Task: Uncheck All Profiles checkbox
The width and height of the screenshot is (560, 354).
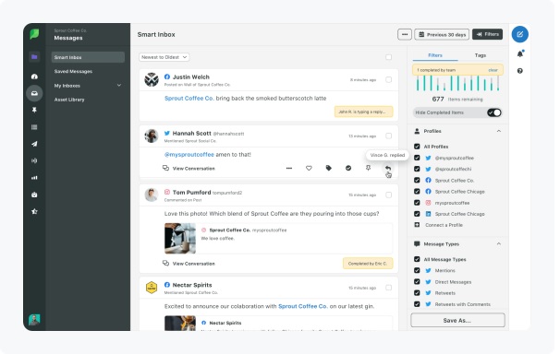Action: tap(417, 147)
